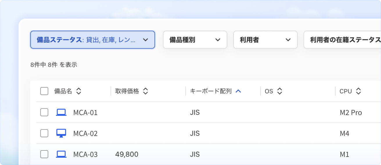Open the 利用者の在籍ステータス filter

pyautogui.click(x=343, y=40)
